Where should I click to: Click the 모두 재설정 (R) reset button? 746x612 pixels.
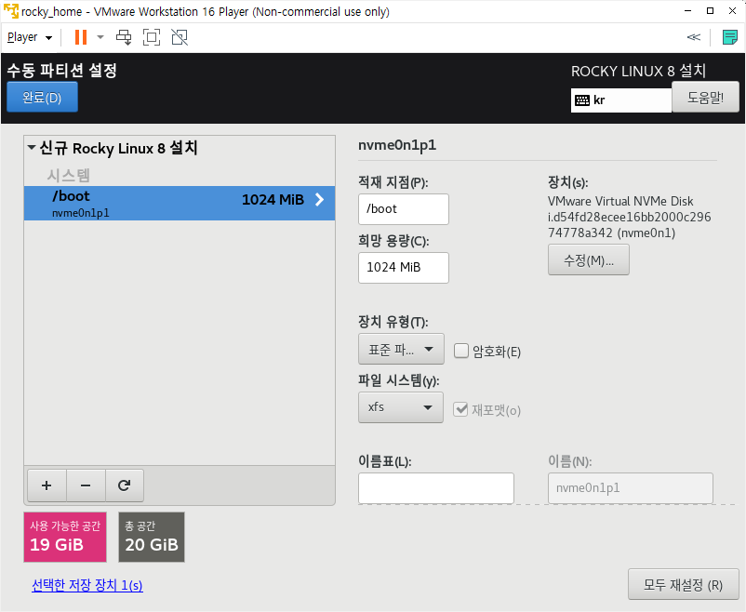point(683,584)
